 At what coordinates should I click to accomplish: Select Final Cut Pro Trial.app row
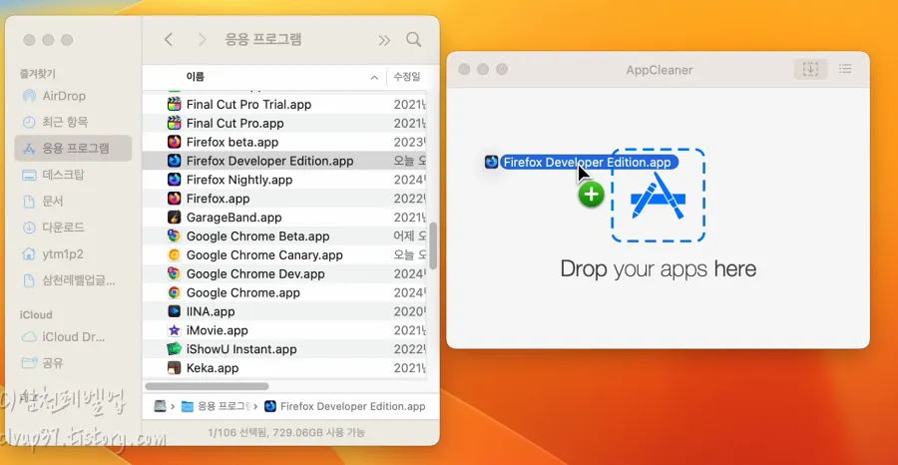284,104
